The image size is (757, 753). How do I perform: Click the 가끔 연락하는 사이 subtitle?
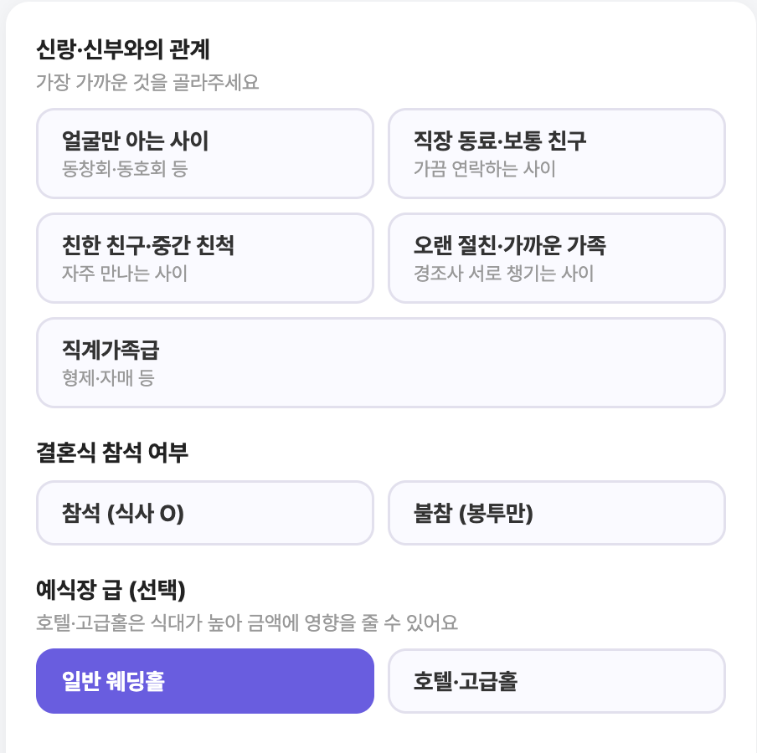click(x=485, y=169)
